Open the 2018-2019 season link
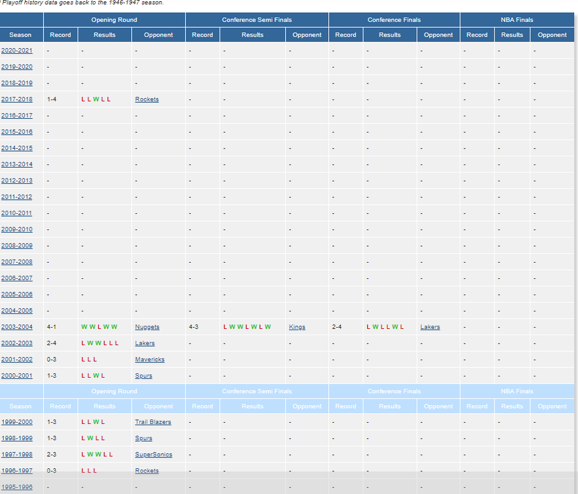The image size is (578, 494). tap(17, 83)
